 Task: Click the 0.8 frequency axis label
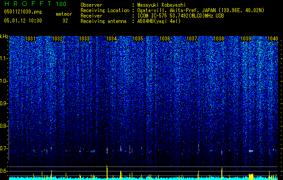4,126
